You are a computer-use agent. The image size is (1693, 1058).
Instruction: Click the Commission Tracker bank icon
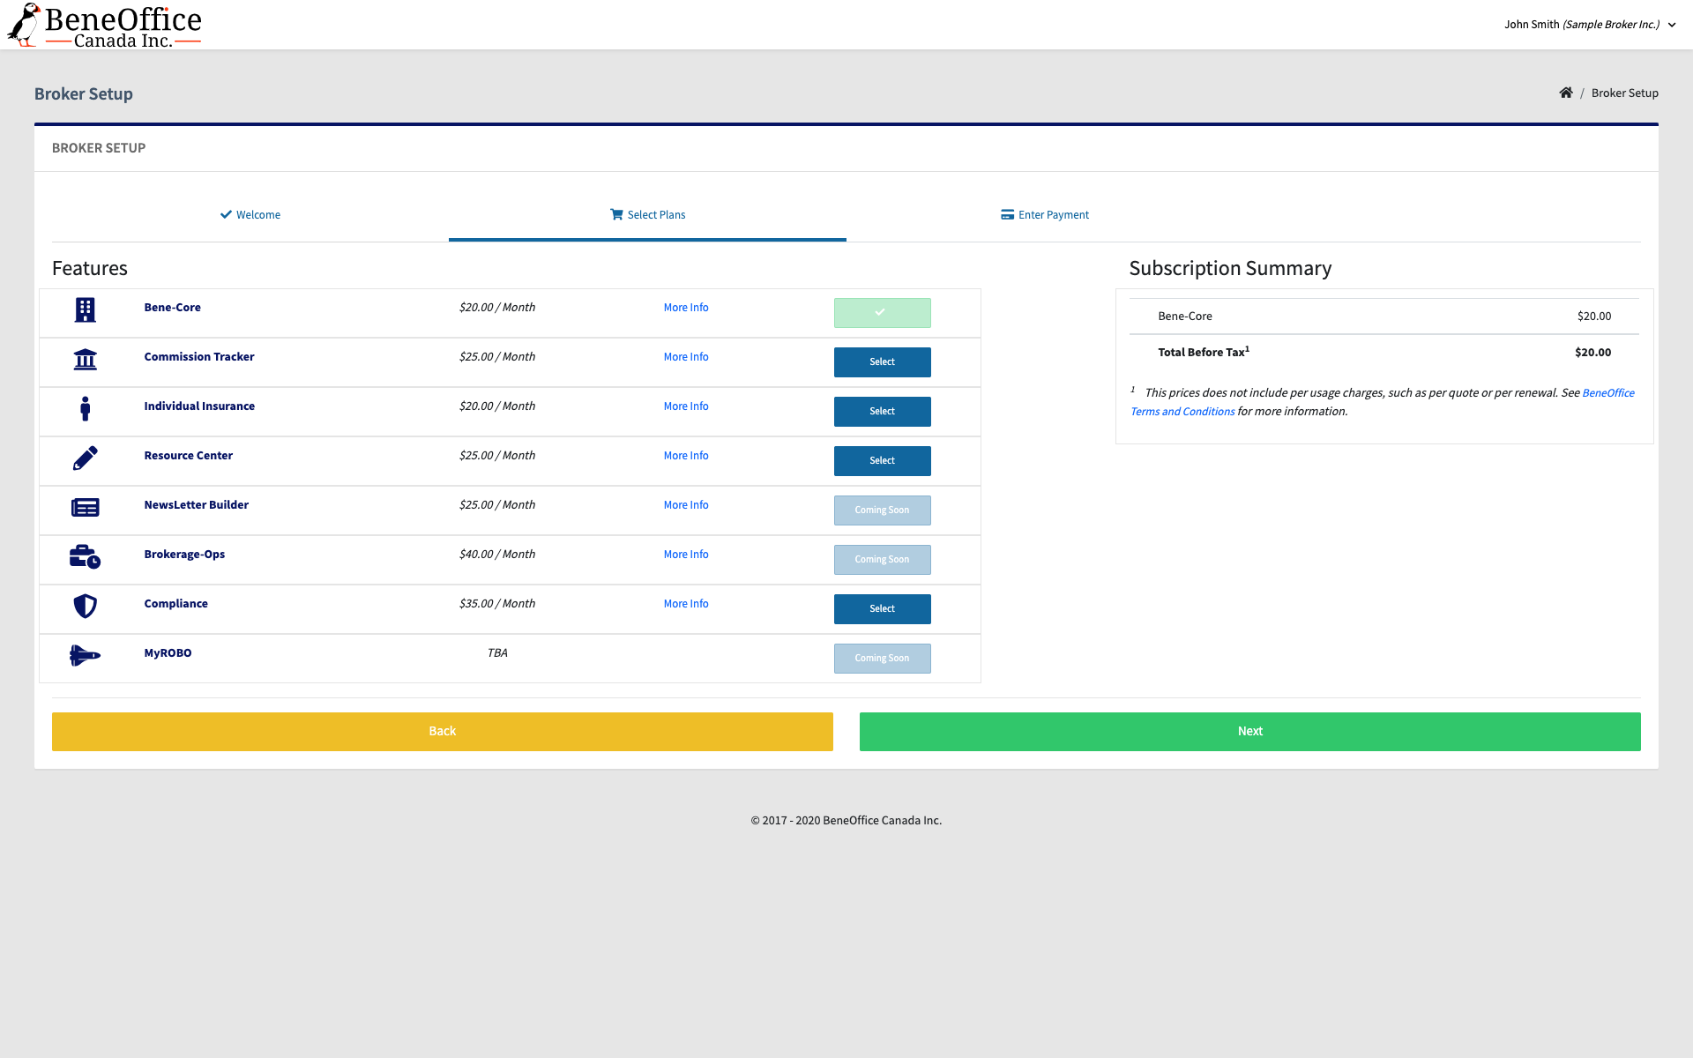(85, 359)
